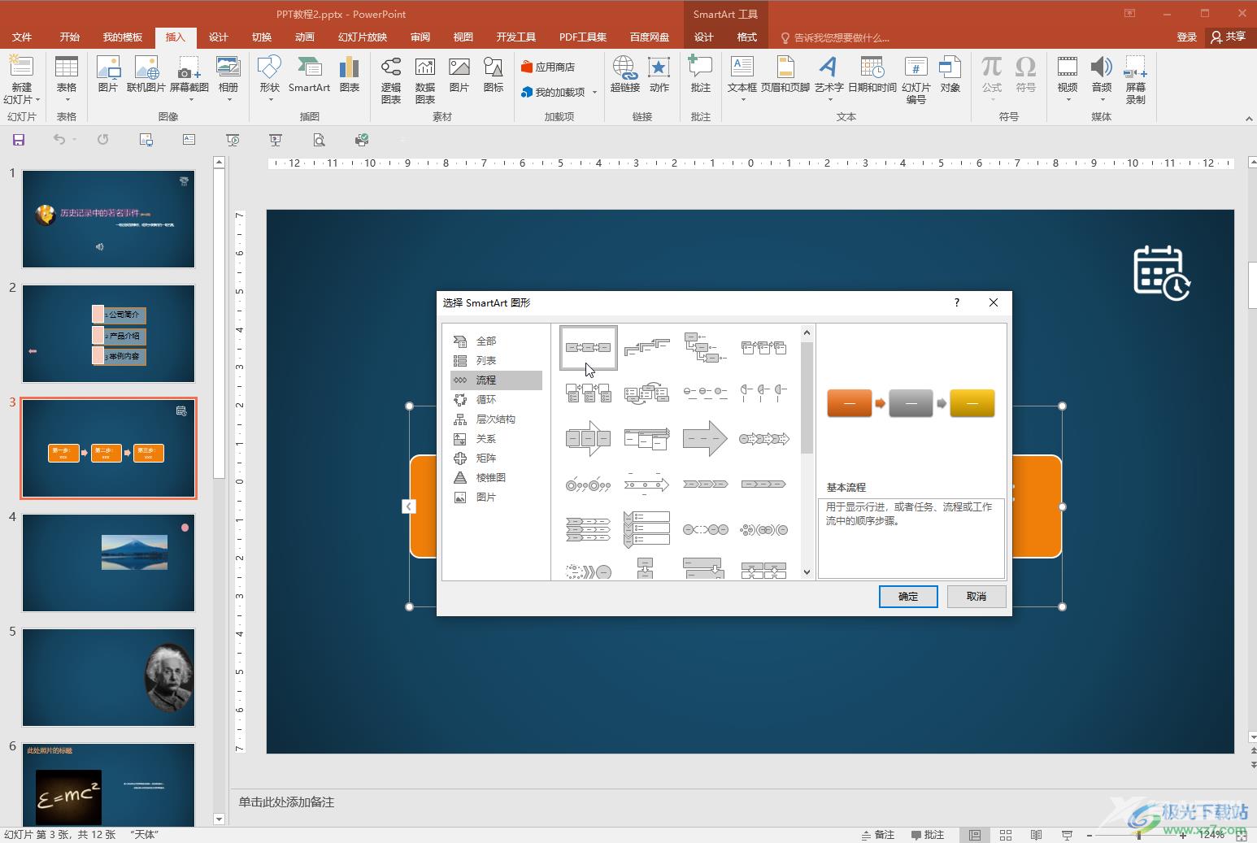Go to the Slide Show tab

coord(363,37)
